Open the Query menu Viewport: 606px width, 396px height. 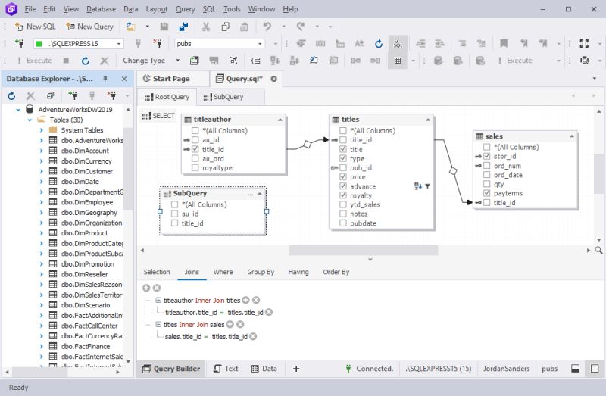click(x=185, y=9)
